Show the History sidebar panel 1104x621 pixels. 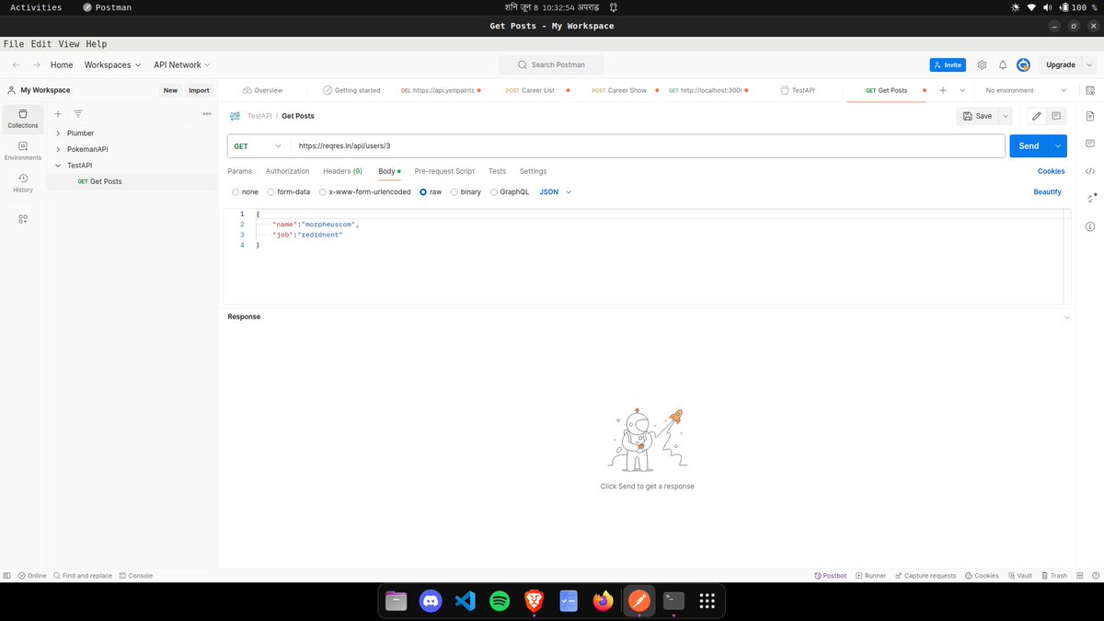(23, 183)
